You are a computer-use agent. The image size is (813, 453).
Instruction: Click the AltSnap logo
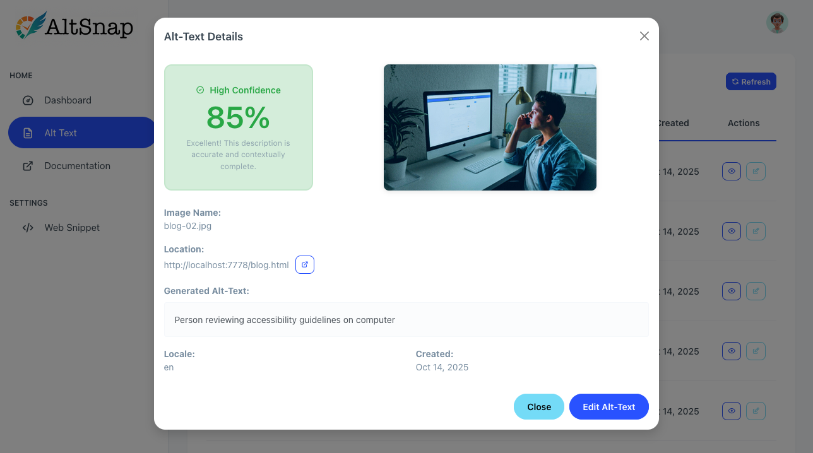pyautogui.click(x=74, y=26)
